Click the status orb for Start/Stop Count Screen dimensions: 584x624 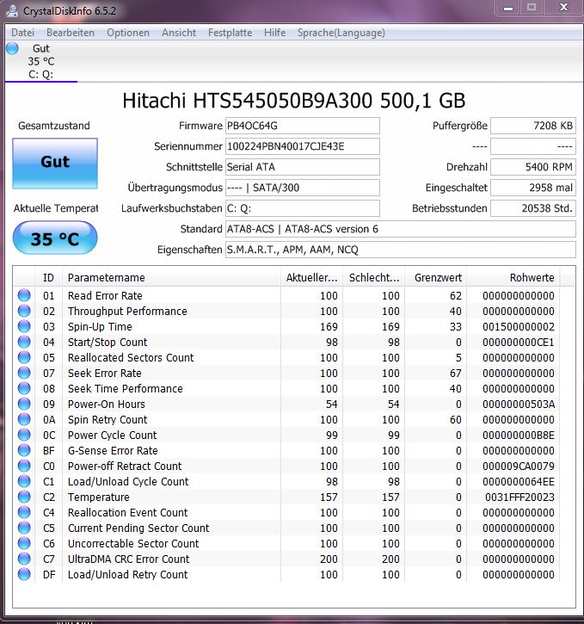click(x=24, y=342)
